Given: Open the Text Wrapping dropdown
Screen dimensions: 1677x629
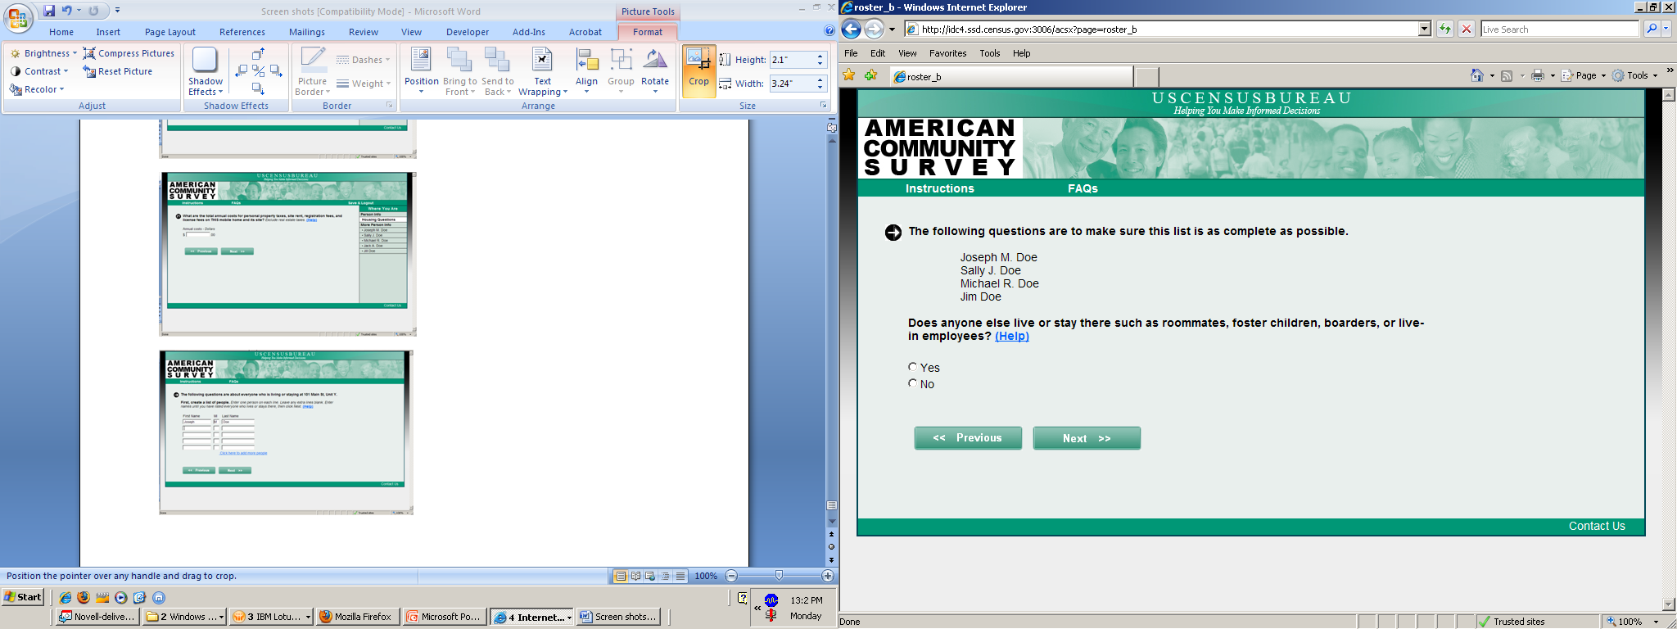Looking at the screenshot, I should pos(542,70).
